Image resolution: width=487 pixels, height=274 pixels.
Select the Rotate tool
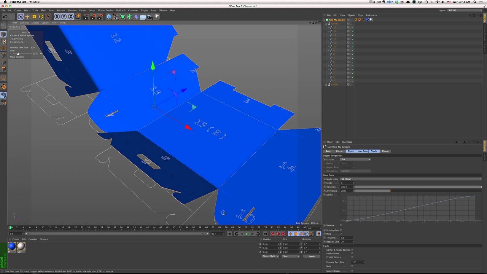point(41,17)
